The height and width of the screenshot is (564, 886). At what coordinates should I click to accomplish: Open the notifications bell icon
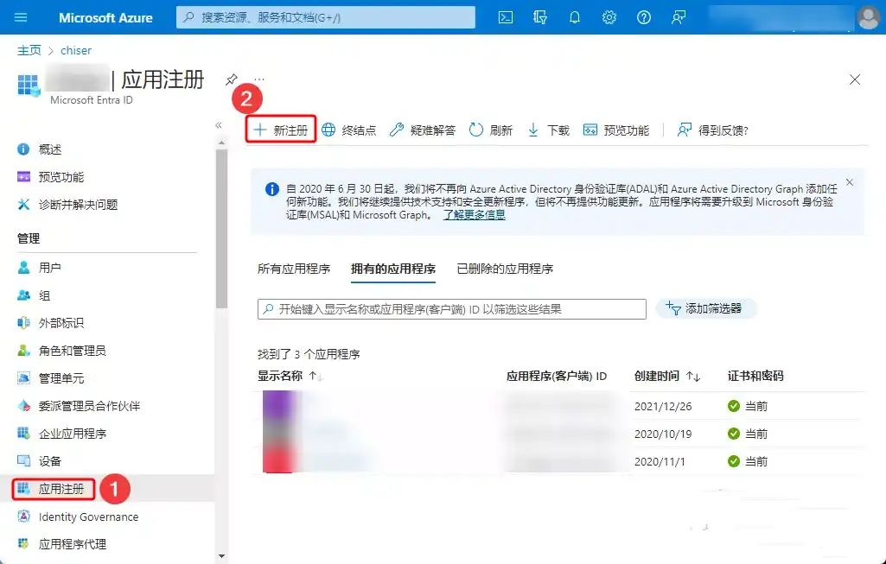575,16
